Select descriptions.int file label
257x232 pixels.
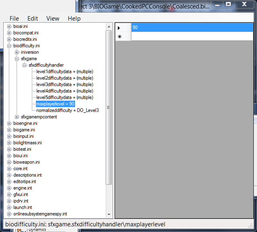[x=27, y=175]
